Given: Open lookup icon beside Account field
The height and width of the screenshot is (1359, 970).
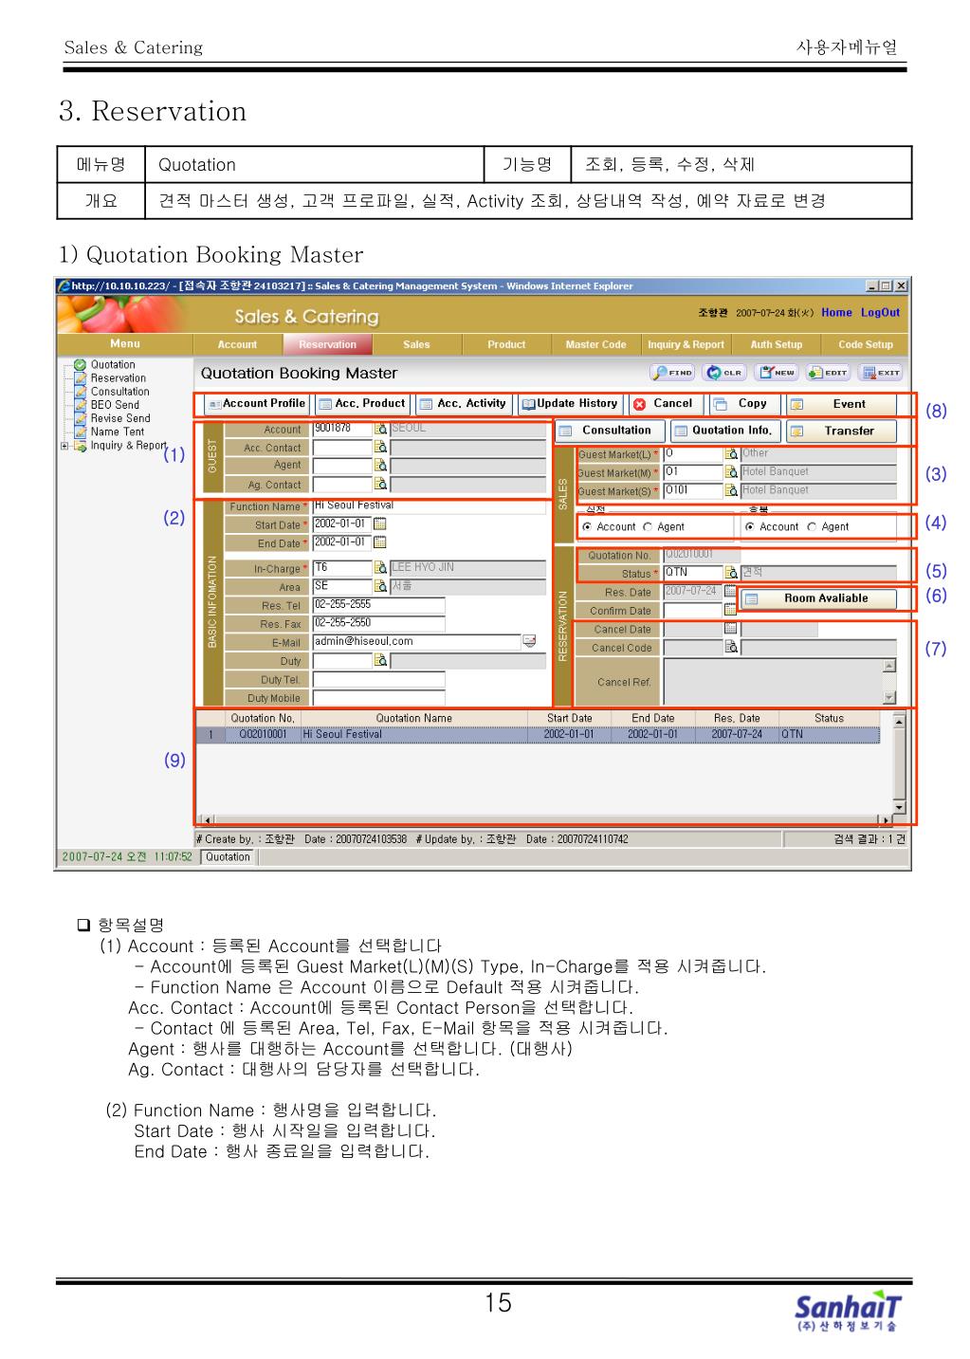Looking at the screenshot, I should [381, 429].
